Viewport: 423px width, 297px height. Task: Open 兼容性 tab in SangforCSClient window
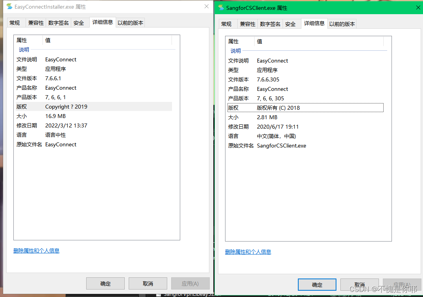coord(248,24)
